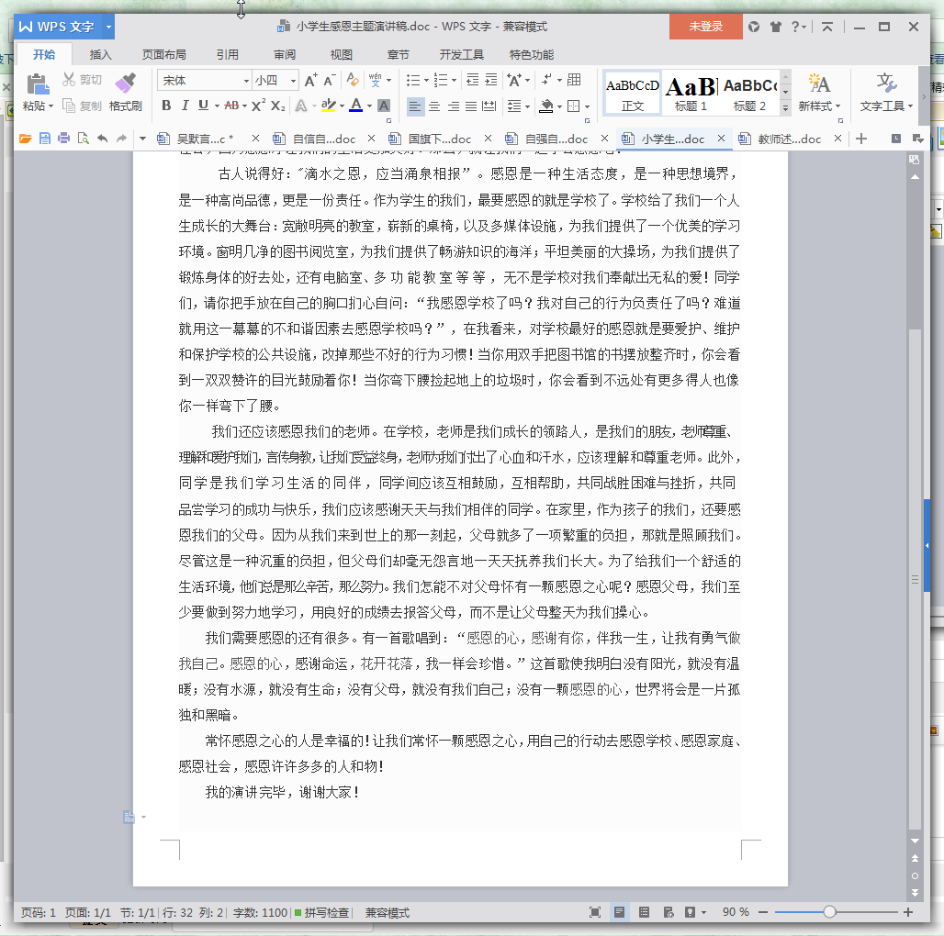Expand the New Style (新样式) dropdown
The height and width of the screenshot is (936, 944).
(815, 93)
